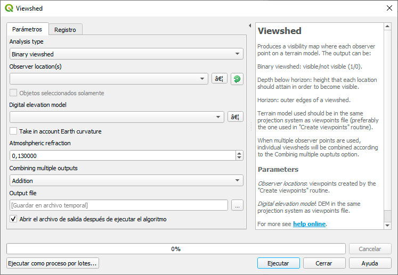Switch to the Parámetros tab
Screen dimensions: 398x275
[x=27, y=29]
